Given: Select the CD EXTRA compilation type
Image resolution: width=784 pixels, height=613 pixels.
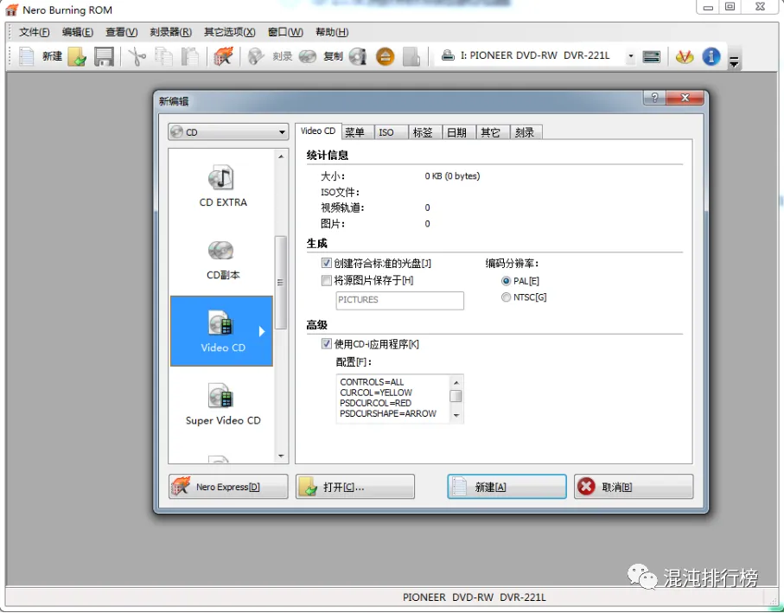Looking at the screenshot, I should [x=223, y=186].
